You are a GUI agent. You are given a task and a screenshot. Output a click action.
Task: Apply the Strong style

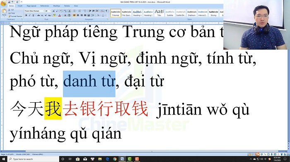pos(213,13)
